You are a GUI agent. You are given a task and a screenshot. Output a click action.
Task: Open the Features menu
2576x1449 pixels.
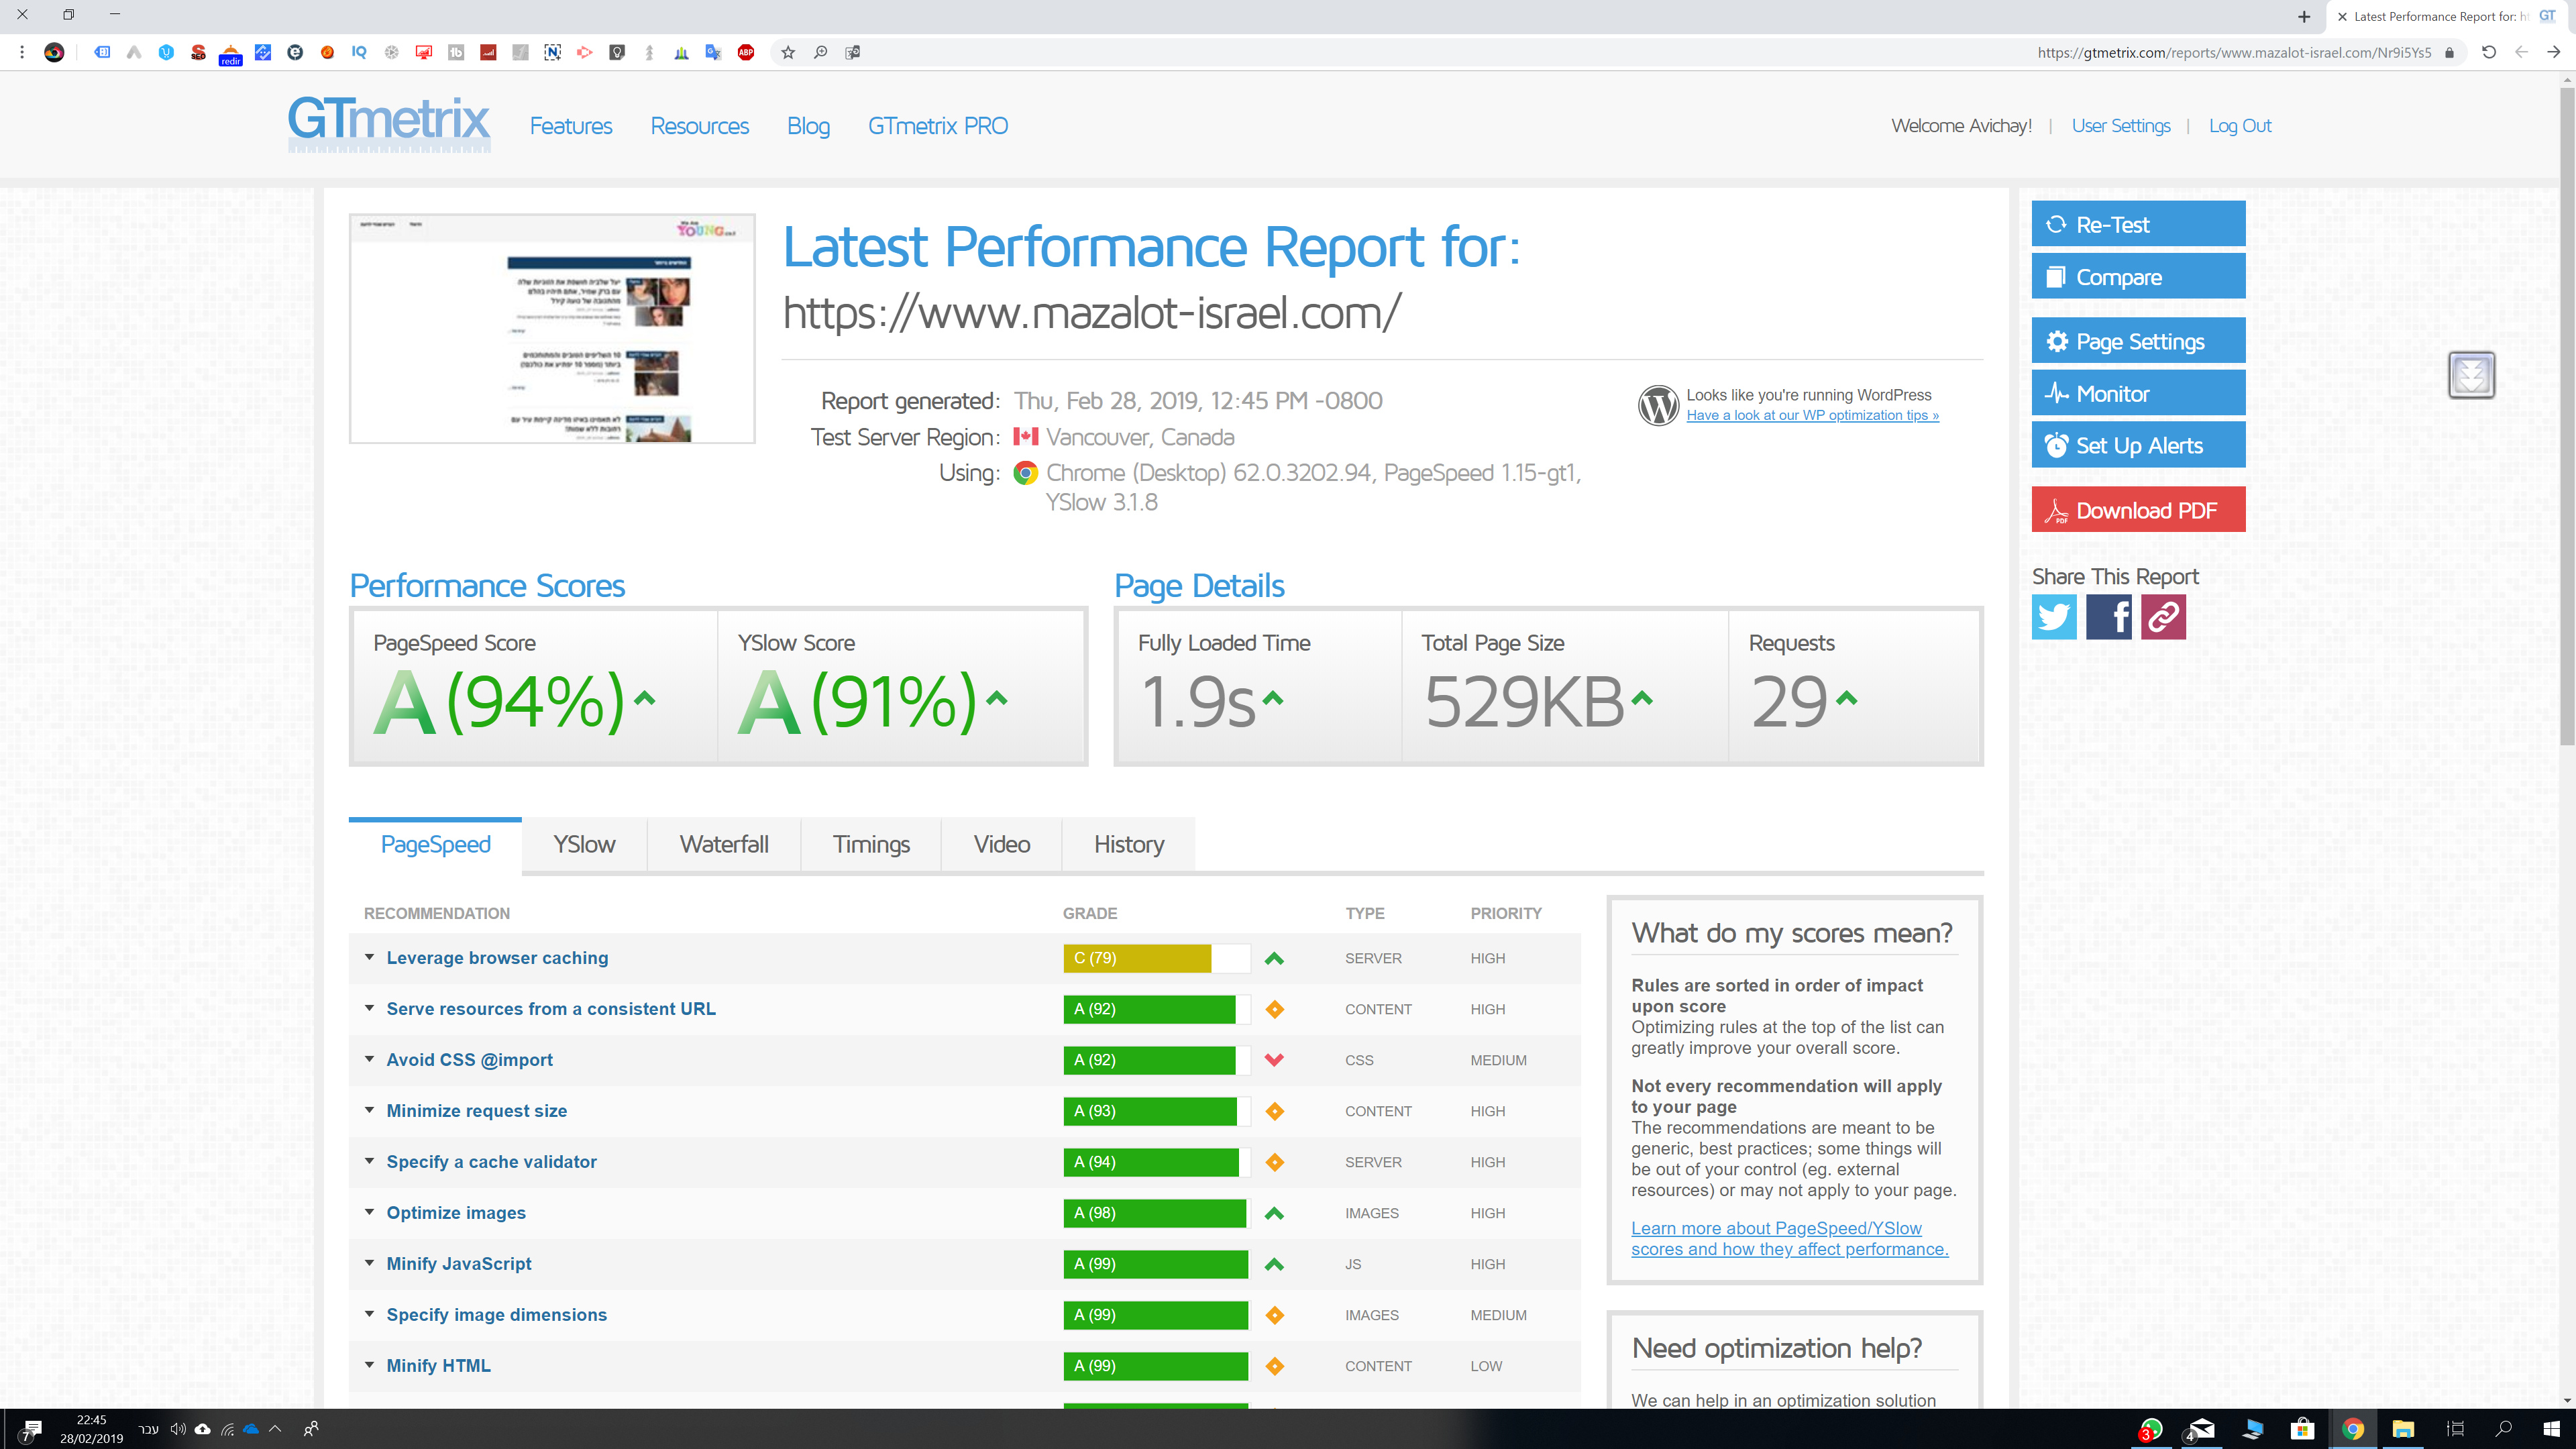coord(570,126)
